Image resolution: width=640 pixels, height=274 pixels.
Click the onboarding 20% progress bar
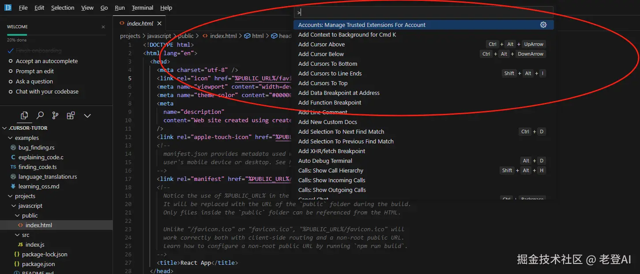56,34
